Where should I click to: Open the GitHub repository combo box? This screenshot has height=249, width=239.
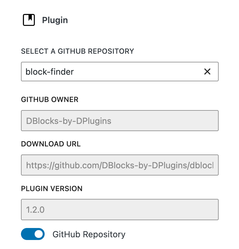pos(120,71)
